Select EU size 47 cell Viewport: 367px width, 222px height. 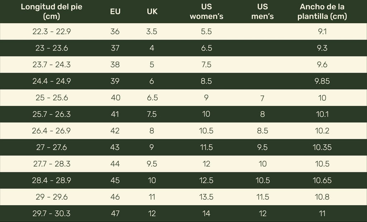[115, 214]
